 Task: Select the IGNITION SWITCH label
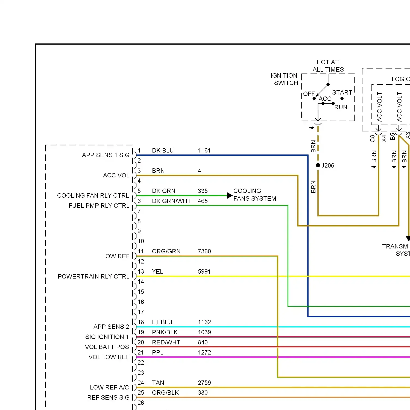click(x=284, y=79)
